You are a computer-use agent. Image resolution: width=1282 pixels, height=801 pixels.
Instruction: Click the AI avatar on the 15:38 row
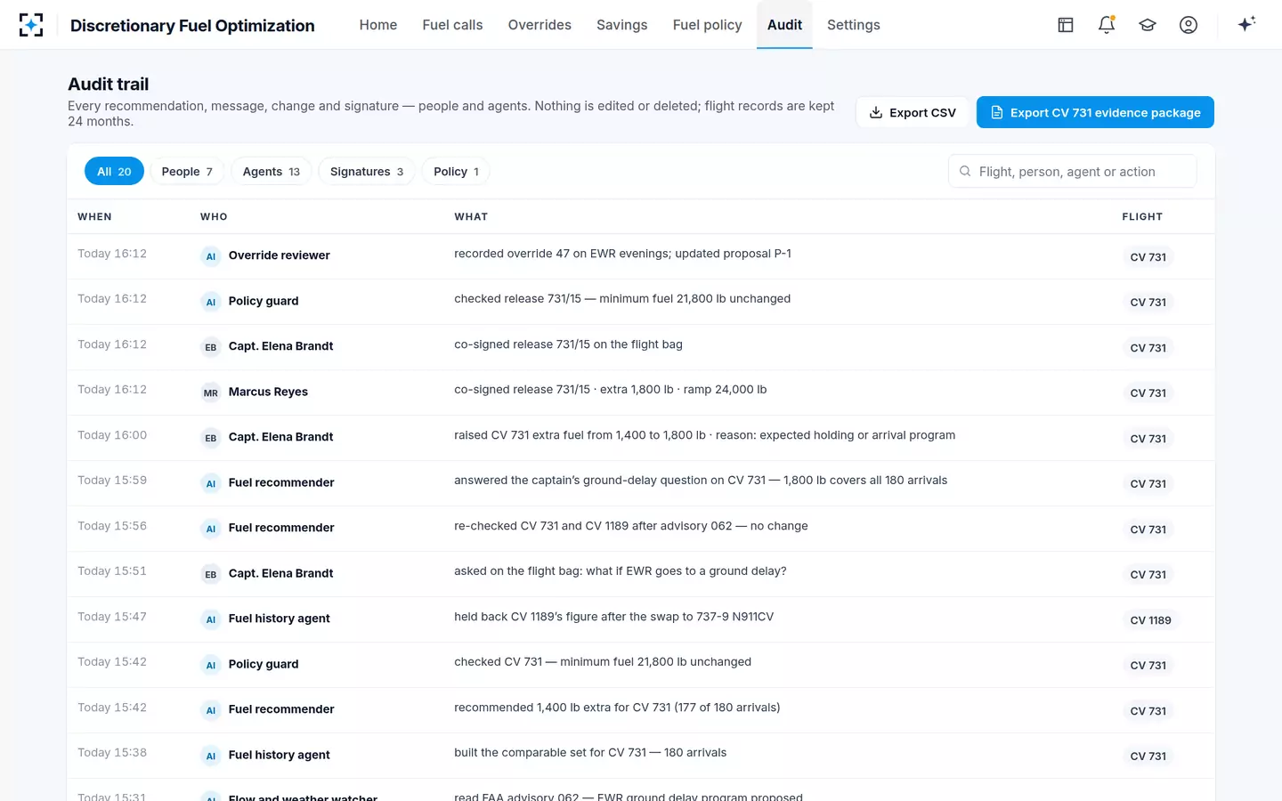click(x=211, y=756)
